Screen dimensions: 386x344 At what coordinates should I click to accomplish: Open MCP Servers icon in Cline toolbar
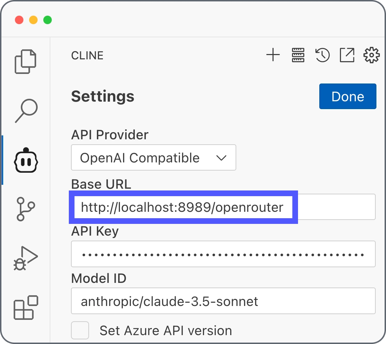tap(298, 55)
